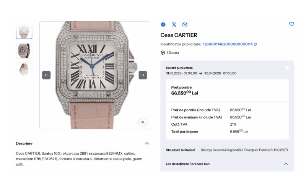Screen dimensions: 306x177
Task: Share listing via email icon
Action: pos(185,24)
